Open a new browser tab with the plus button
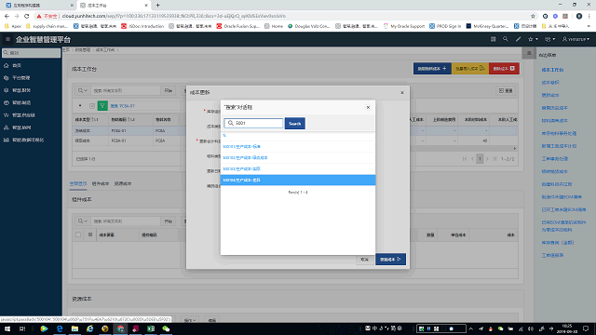The height and width of the screenshot is (335, 596). click(x=157, y=6)
